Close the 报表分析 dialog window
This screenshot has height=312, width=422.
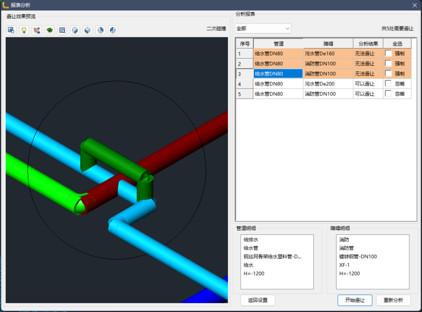[x=415, y=5]
